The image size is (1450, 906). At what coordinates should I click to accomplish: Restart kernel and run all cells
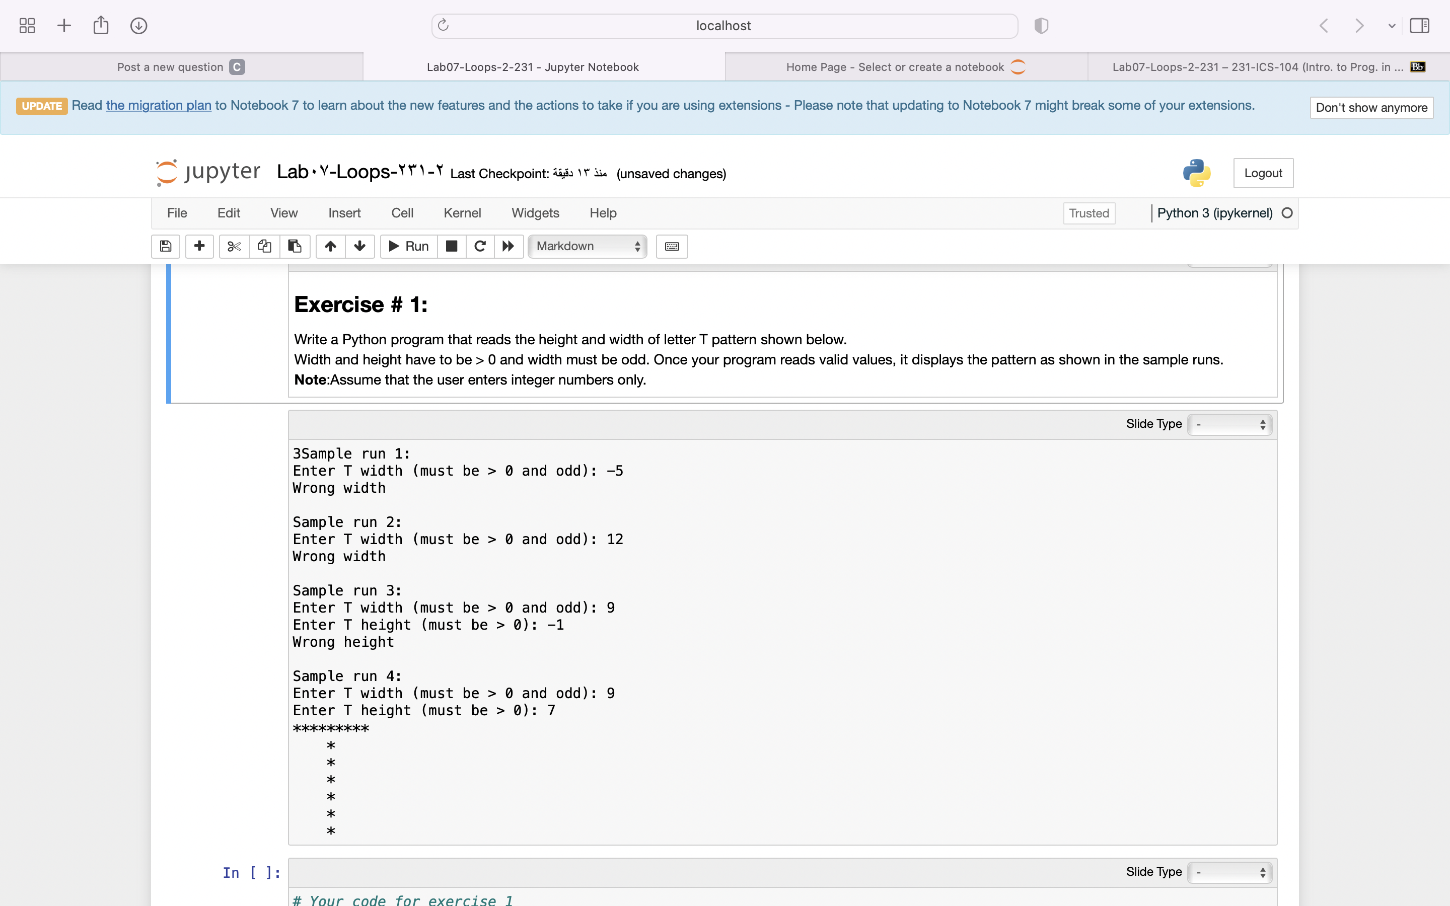[x=507, y=246]
